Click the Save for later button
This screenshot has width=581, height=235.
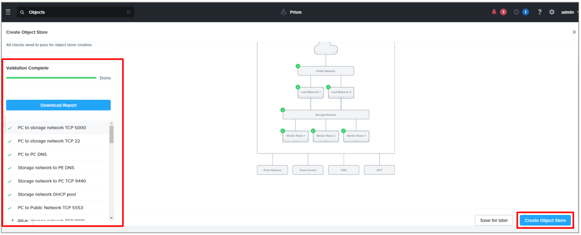tap(494, 221)
